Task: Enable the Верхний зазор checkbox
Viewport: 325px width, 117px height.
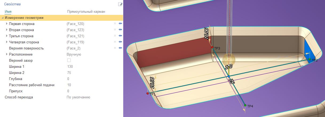Action: point(69,60)
